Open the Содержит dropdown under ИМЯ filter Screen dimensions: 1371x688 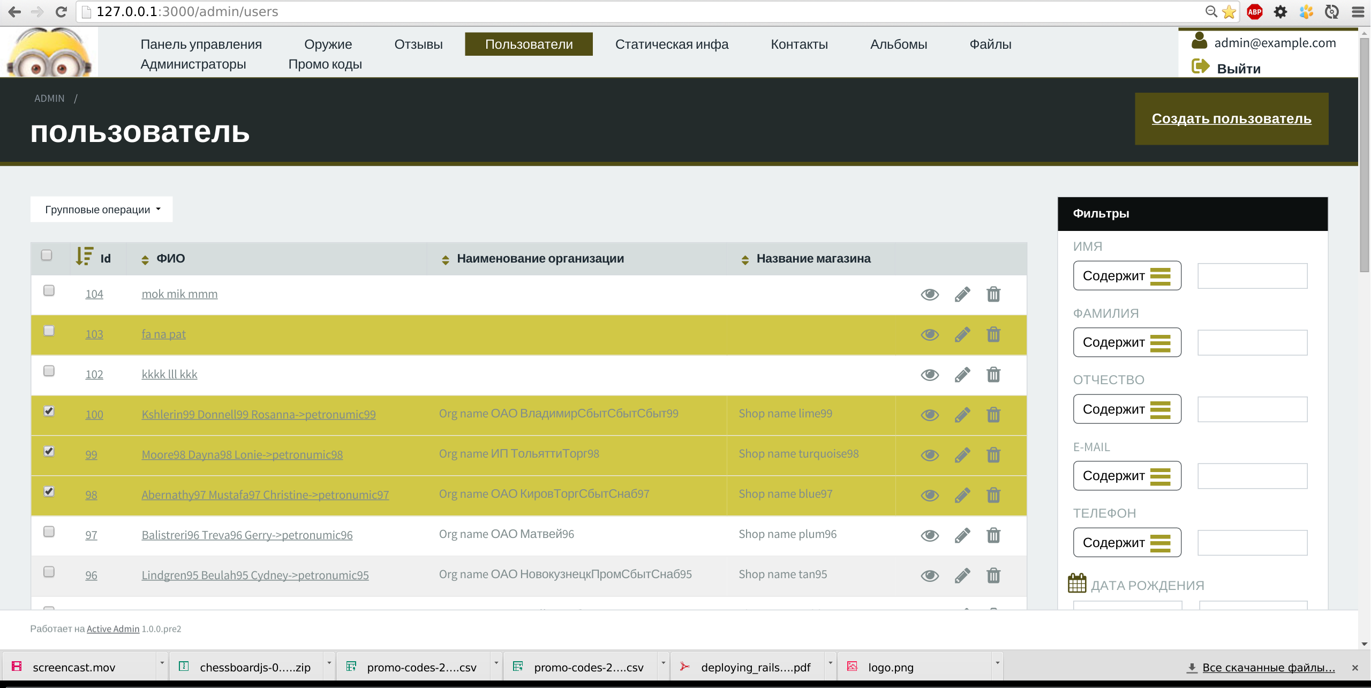click(1127, 276)
